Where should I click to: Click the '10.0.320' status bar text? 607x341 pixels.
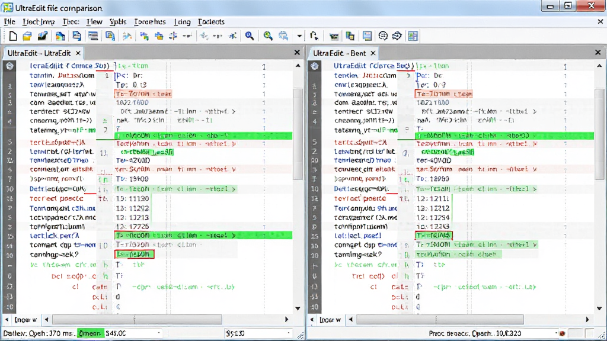tap(508, 333)
